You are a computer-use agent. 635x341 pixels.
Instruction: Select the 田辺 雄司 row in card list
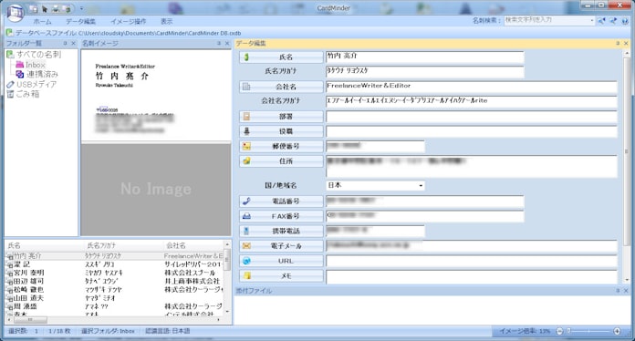click(x=114, y=281)
